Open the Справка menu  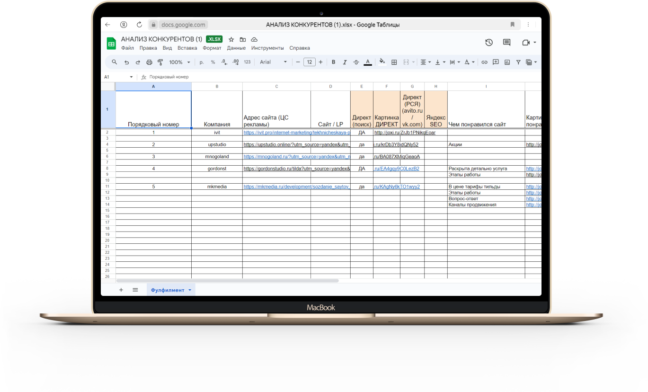[300, 48]
